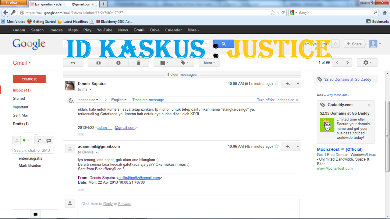The height and width of the screenshot is (219, 390).
Task: Open the Important folder
Action: point(20,107)
